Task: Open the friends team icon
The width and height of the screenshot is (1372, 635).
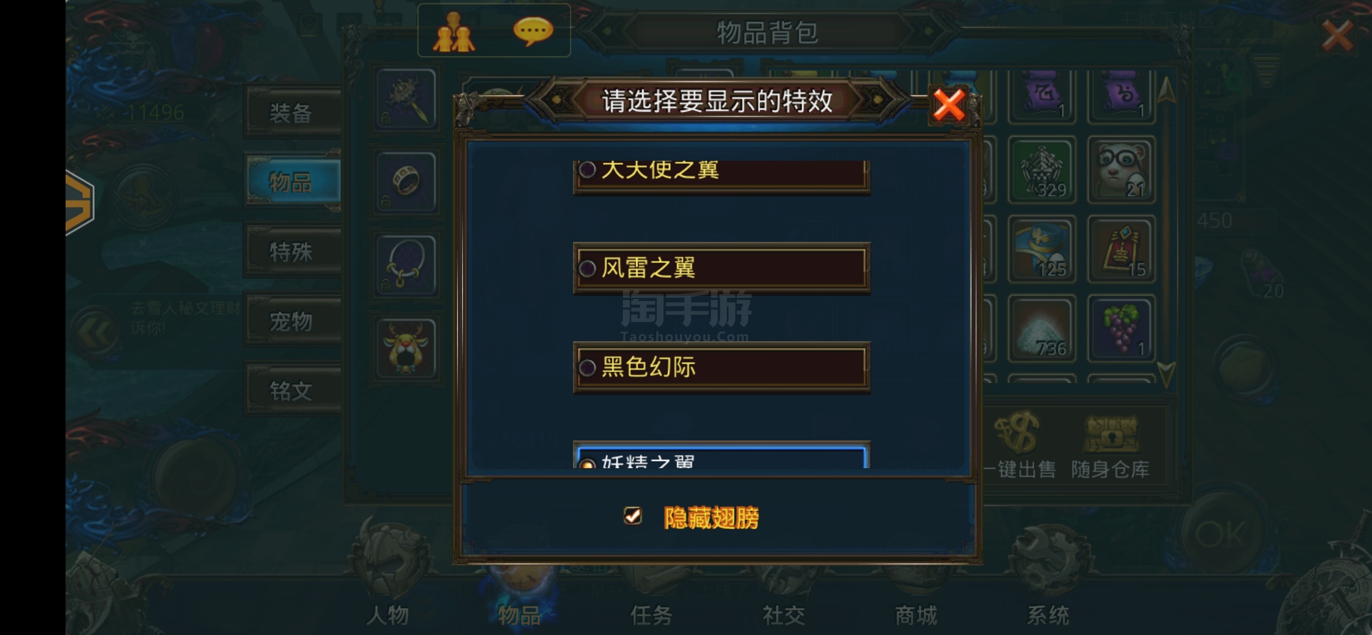Action: tap(453, 32)
